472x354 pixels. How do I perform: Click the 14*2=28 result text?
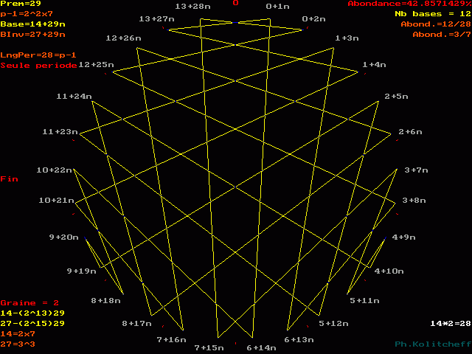[450, 324]
